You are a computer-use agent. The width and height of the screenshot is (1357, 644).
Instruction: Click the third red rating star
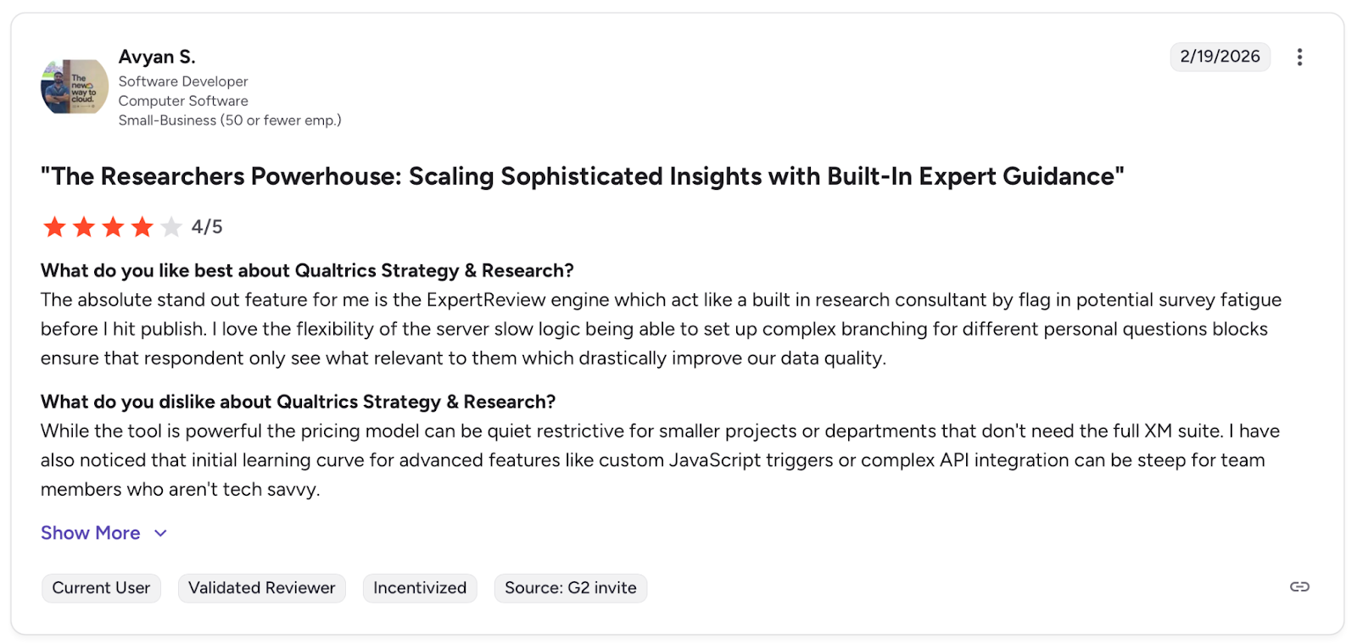tap(113, 227)
